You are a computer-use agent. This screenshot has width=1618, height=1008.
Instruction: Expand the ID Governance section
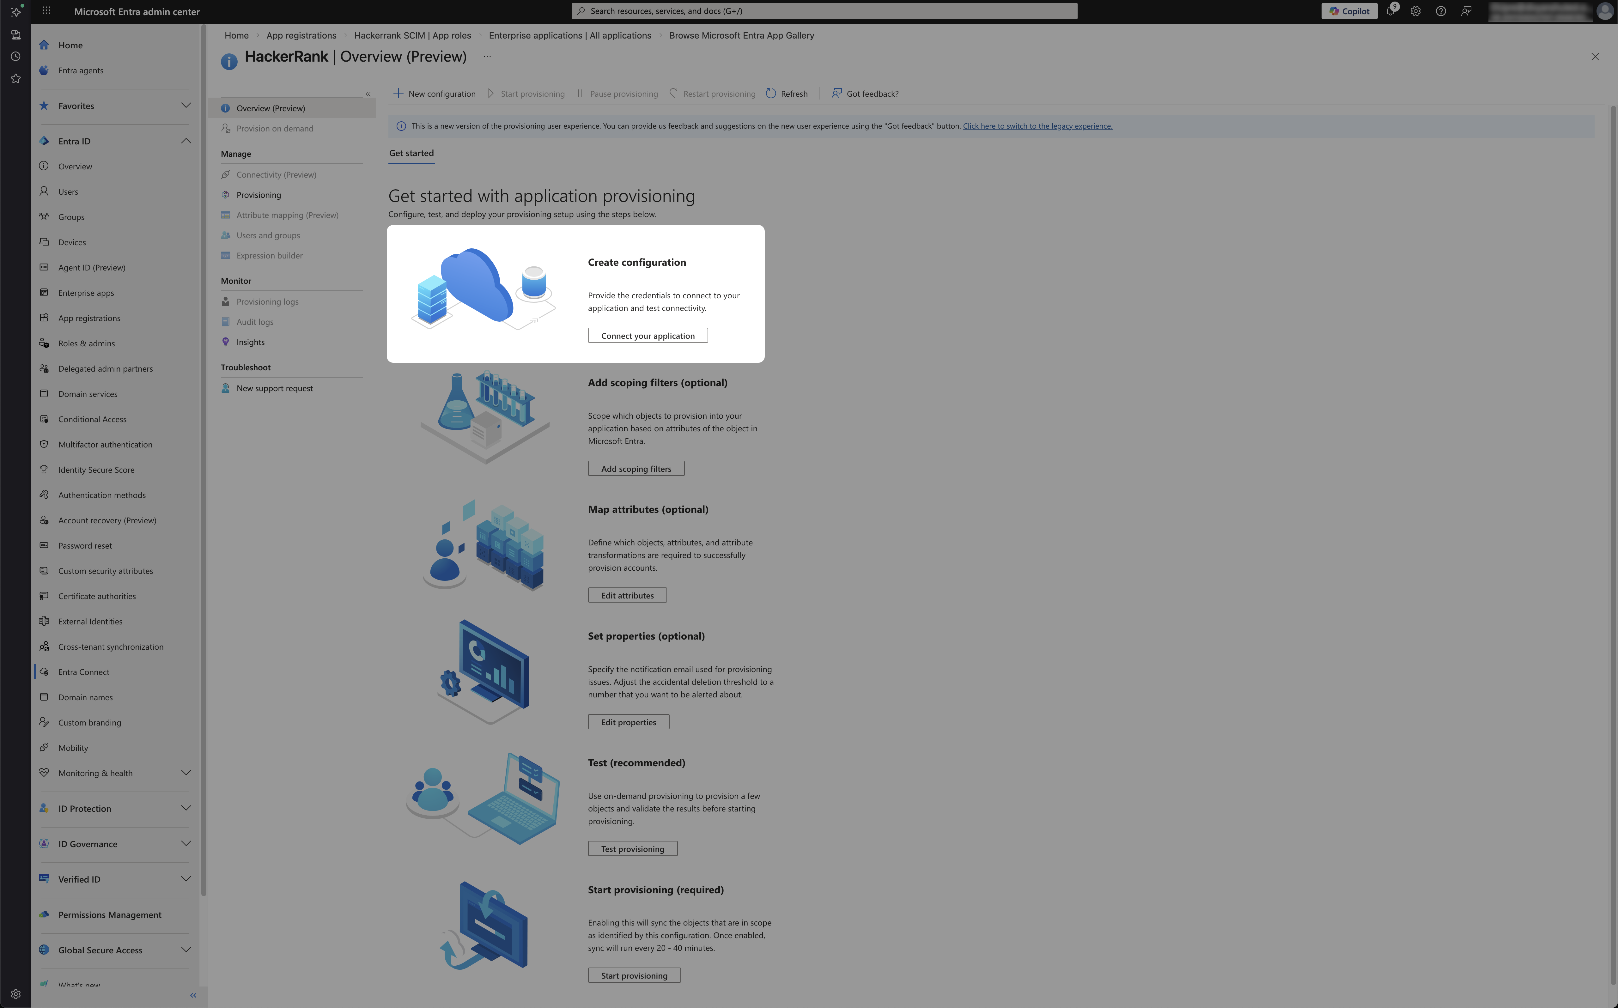[186, 843]
